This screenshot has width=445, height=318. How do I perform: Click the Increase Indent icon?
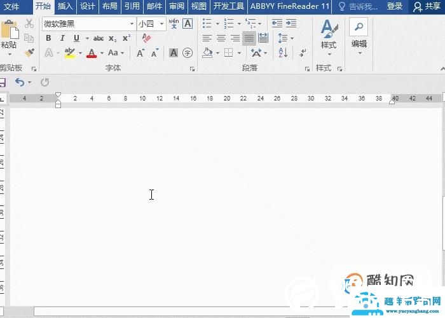[x=291, y=24]
